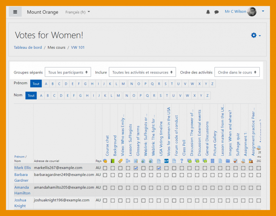Open the hamburger side menu
276x216 pixels.
tap(15, 12)
